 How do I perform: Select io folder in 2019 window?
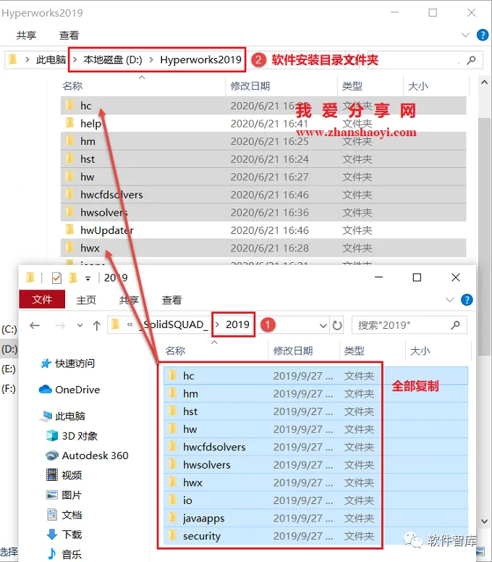pyautogui.click(x=315, y=500)
